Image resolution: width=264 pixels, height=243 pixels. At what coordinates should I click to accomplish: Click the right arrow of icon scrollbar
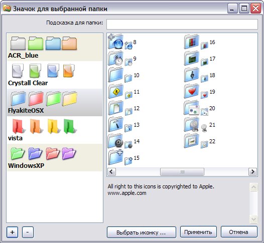[253, 172]
